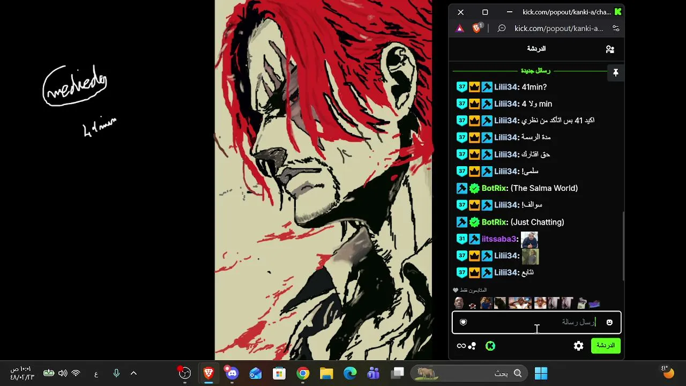Click the crown badge beside سوالف! message
Screen dimensions: 686x386
[x=474, y=205]
